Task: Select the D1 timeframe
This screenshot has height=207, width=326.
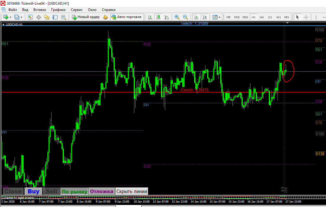Action: 270,17
